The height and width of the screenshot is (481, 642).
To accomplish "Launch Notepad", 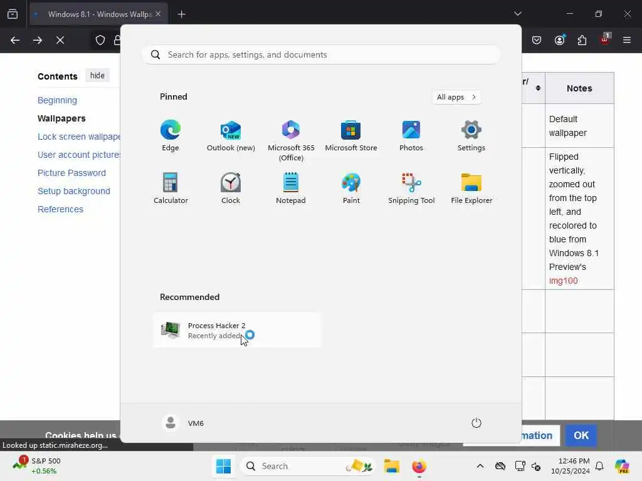I will click(x=291, y=188).
